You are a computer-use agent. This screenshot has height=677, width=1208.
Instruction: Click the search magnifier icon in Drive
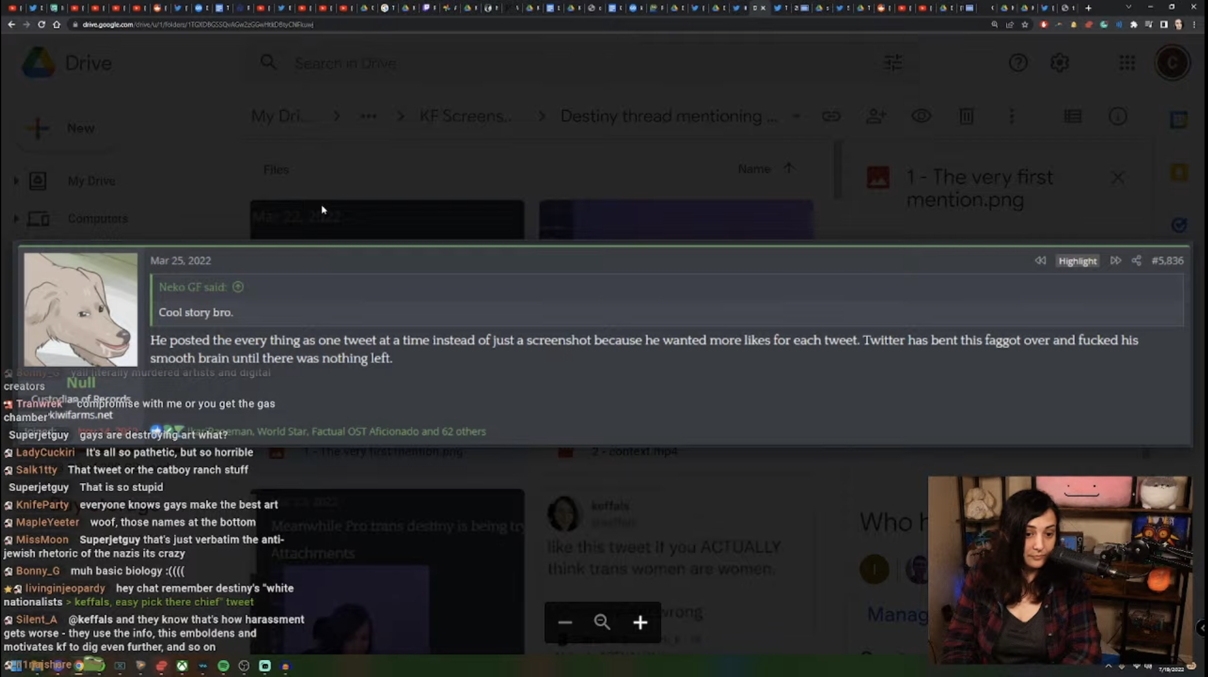[x=268, y=62]
